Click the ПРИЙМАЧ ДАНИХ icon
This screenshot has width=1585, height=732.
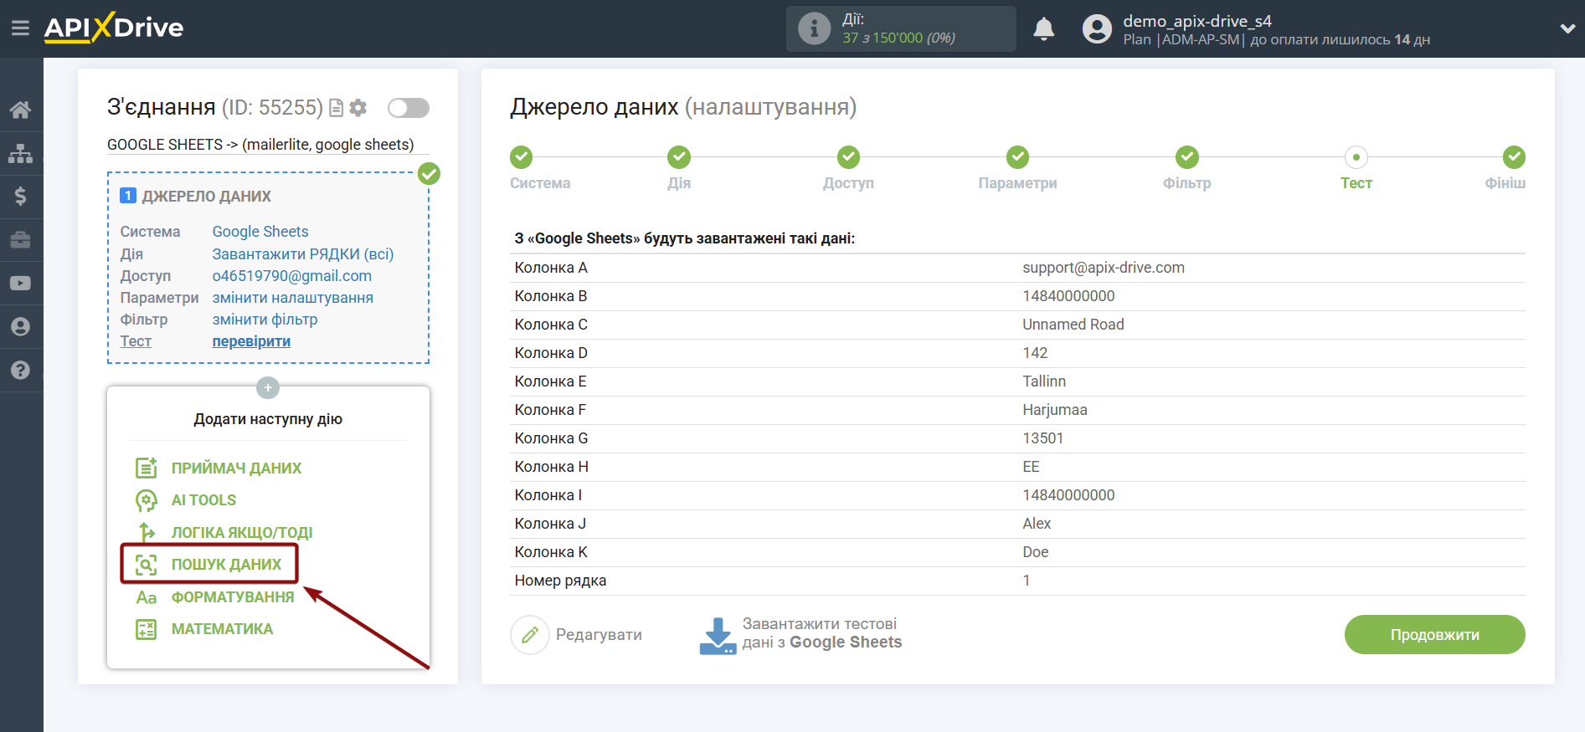point(147,468)
